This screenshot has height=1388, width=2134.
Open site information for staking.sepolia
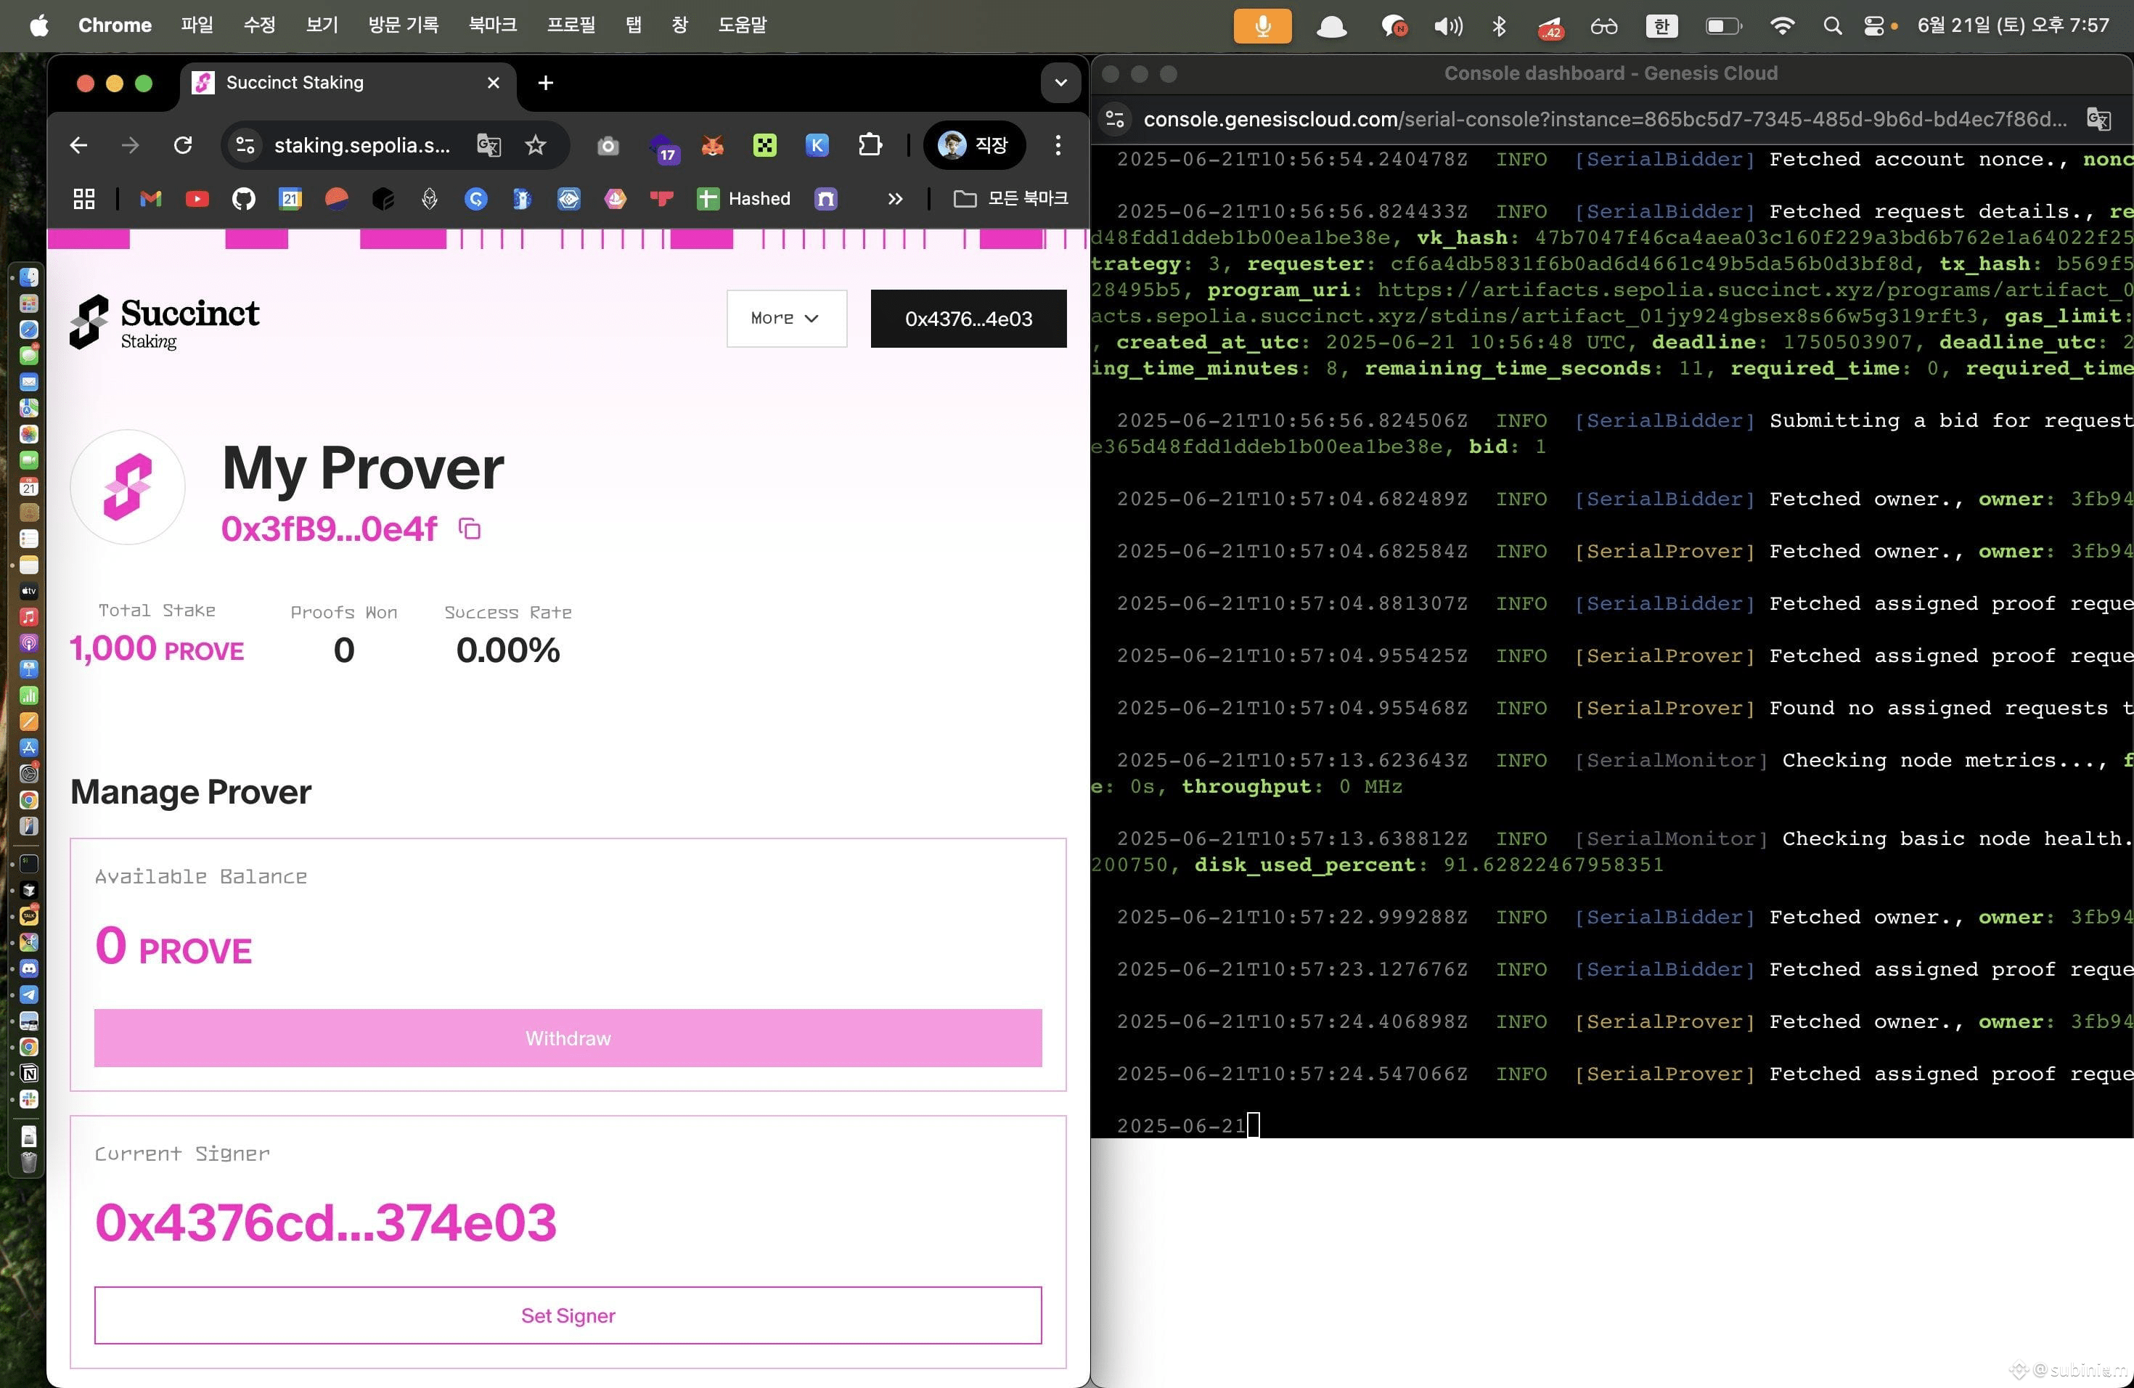click(245, 145)
